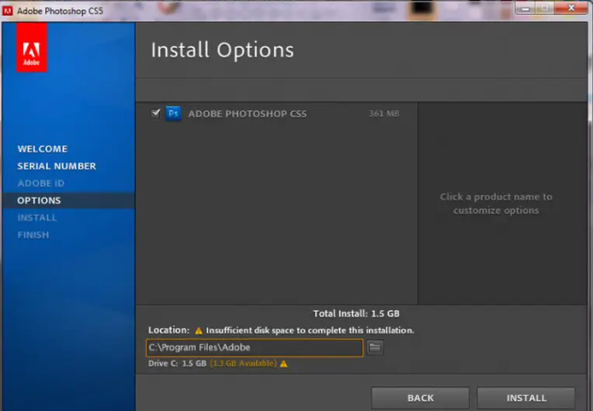
Task: Click the install location path field
Action: point(254,347)
